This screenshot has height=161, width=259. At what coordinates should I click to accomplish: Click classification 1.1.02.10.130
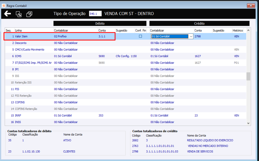click(31, 151)
